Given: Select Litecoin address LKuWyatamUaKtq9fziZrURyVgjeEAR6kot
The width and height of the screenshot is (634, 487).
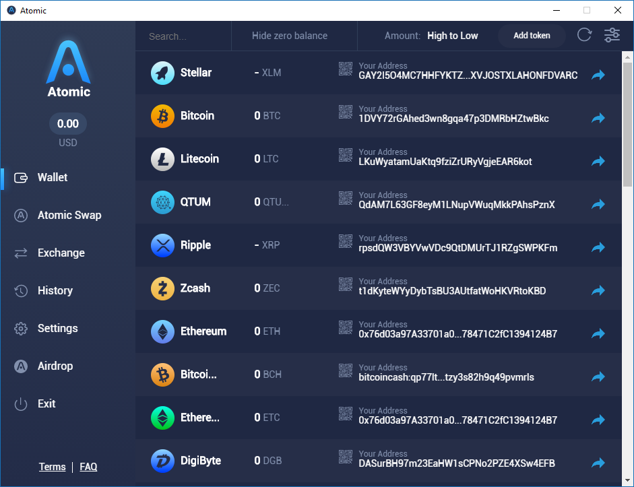Looking at the screenshot, I should [x=445, y=162].
